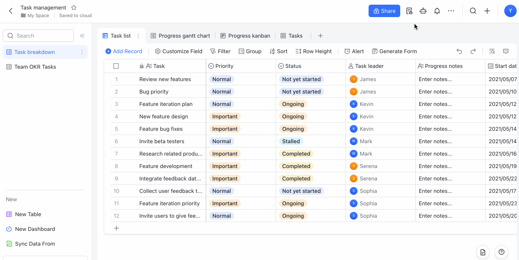This screenshot has width=519, height=260.
Task: Check the select-all records checkbox
Action: 116,66
